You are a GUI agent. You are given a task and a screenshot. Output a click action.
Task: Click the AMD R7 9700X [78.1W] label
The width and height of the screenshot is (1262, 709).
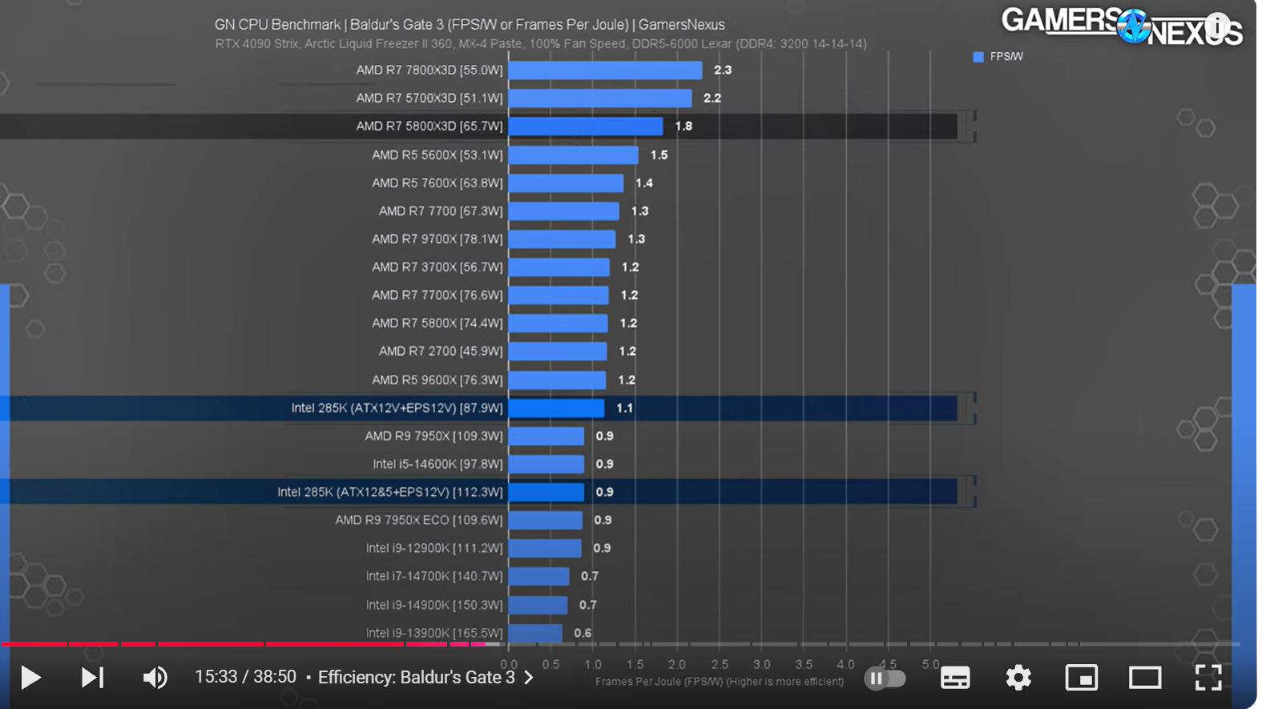437,239
